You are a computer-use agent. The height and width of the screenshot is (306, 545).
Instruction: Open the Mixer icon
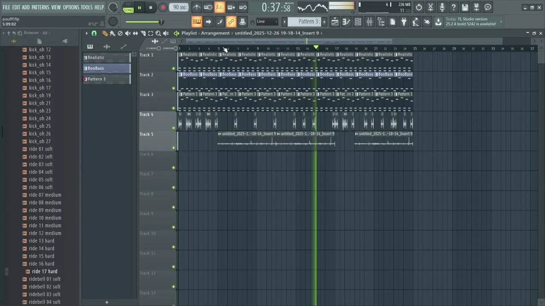coord(370,22)
